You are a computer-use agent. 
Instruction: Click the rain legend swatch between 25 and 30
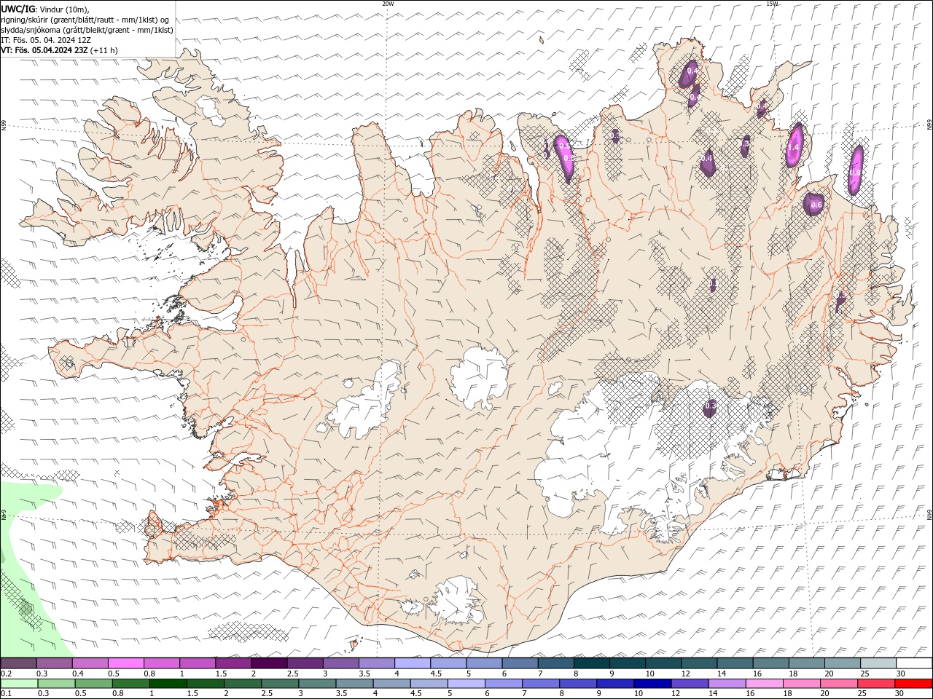tap(876, 684)
